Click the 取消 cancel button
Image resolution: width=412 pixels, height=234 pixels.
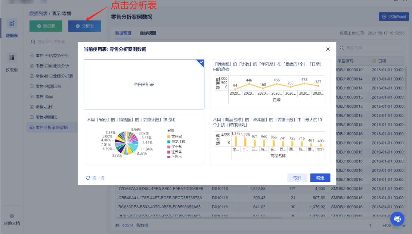297,178
